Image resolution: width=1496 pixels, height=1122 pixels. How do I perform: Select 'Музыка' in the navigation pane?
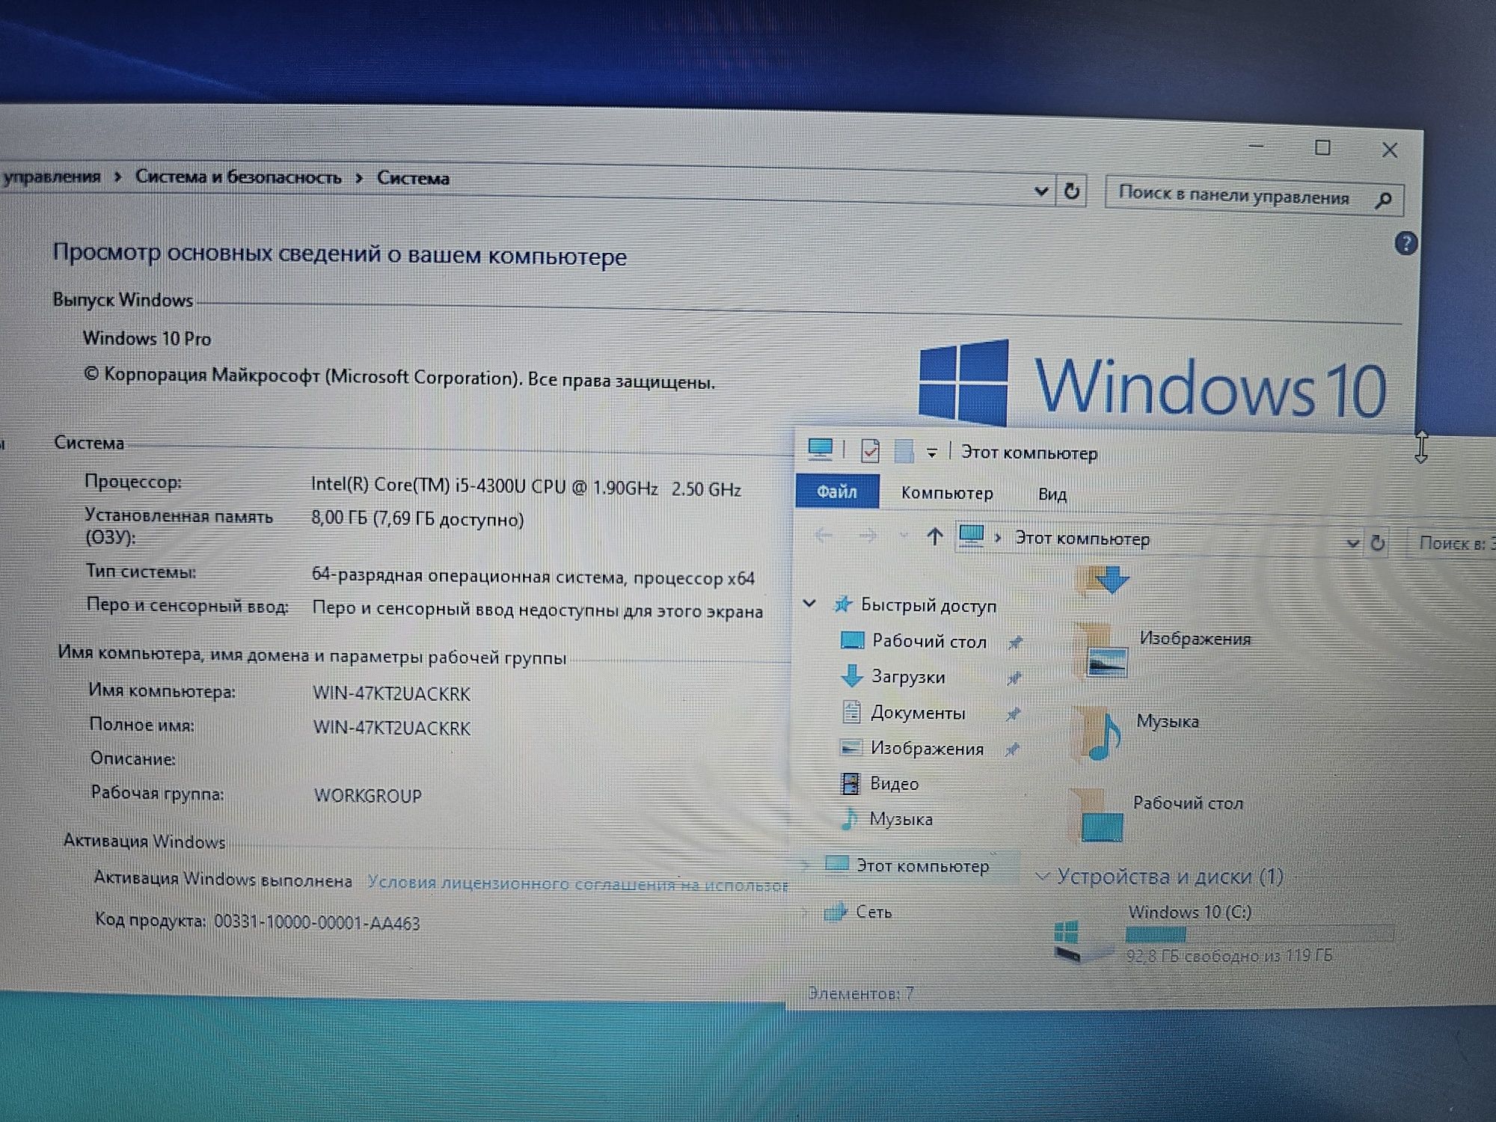tap(901, 819)
